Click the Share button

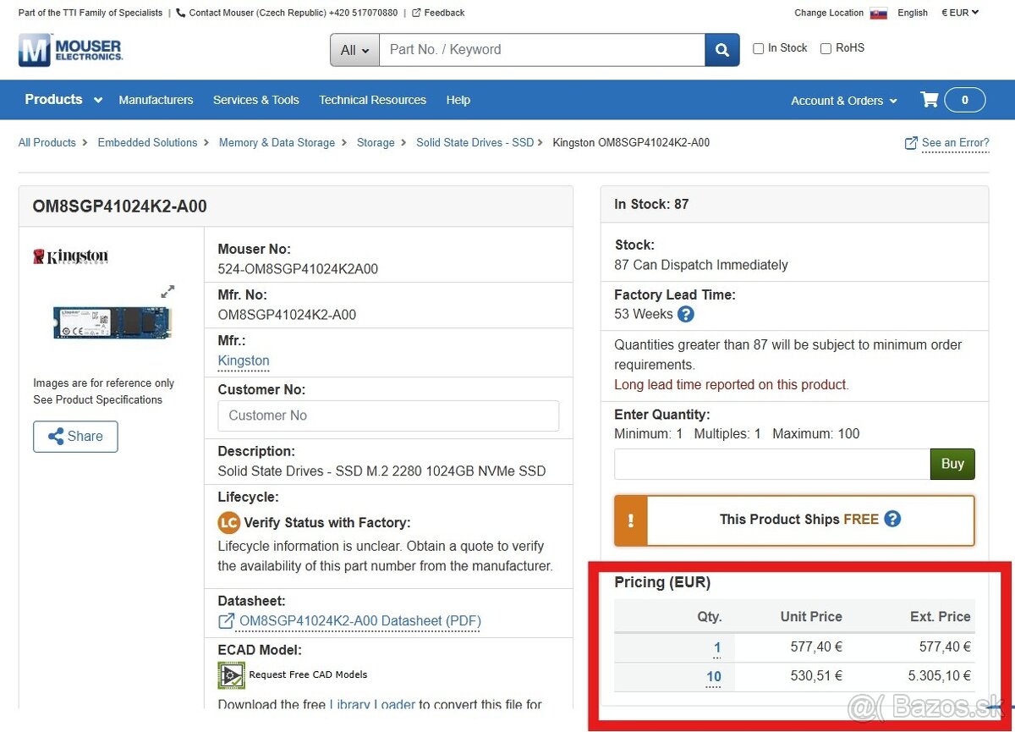click(75, 437)
